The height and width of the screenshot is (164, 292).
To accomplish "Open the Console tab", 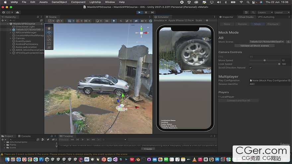I will [x=25, y=136].
